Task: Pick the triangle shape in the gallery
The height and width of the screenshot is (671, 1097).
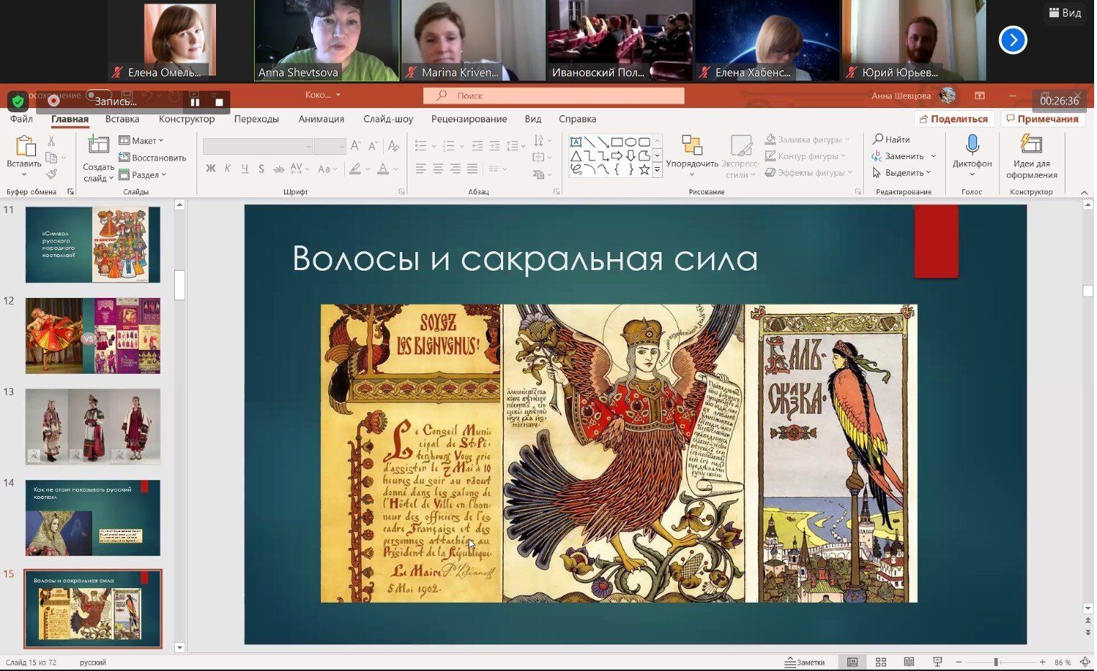Action: (576, 156)
